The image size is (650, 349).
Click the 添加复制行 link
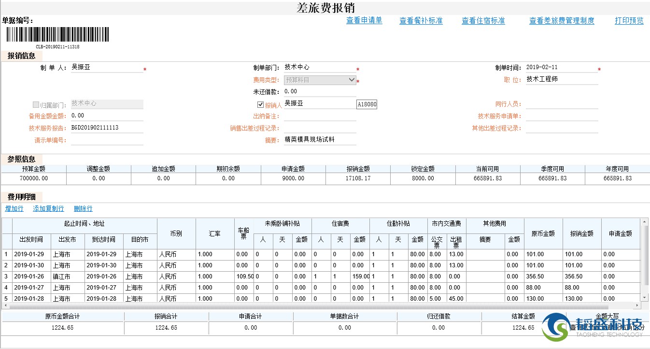pos(48,209)
